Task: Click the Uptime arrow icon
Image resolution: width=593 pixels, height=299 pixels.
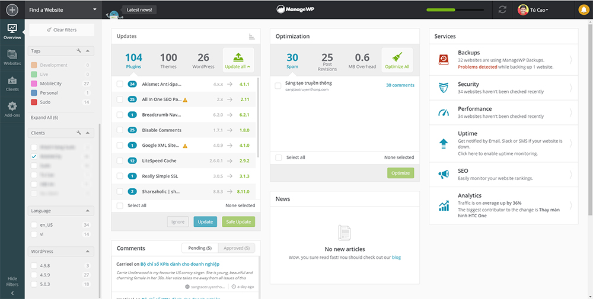Action: pyautogui.click(x=443, y=143)
